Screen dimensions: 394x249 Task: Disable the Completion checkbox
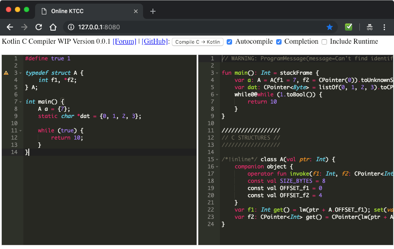[279, 42]
